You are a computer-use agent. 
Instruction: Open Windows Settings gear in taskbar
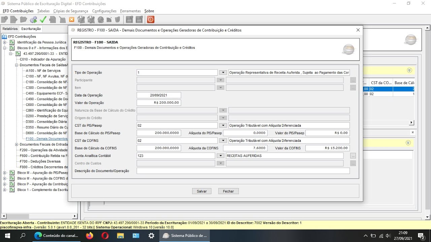[151, 236]
